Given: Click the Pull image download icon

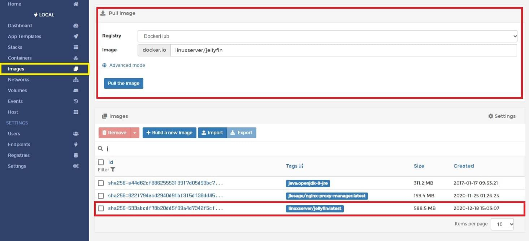Looking at the screenshot, I should [103, 13].
